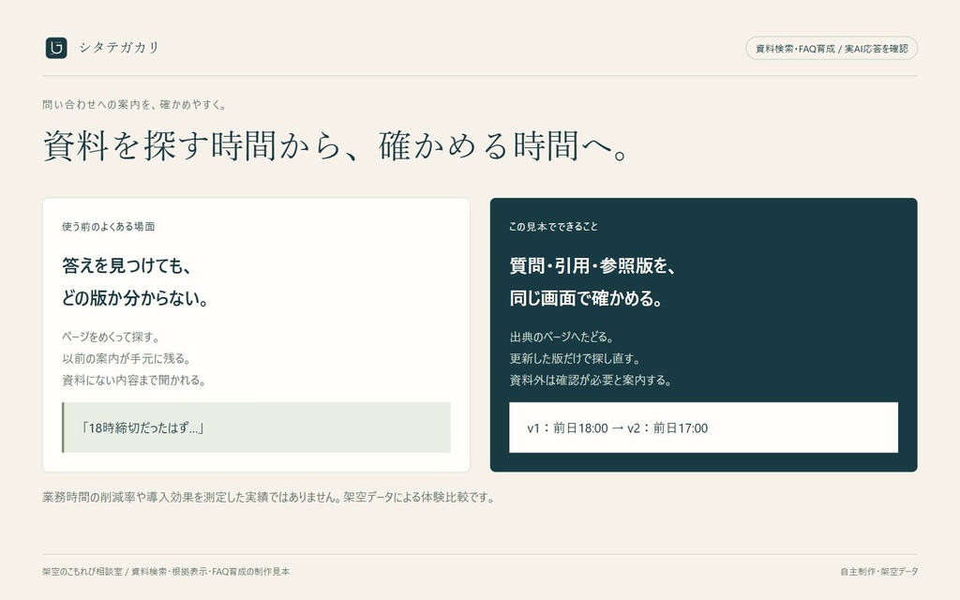The height and width of the screenshot is (600, 960).
Task: Click the line 更新した版だけで探し直す。
Action: pyautogui.click(x=575, y=358)
